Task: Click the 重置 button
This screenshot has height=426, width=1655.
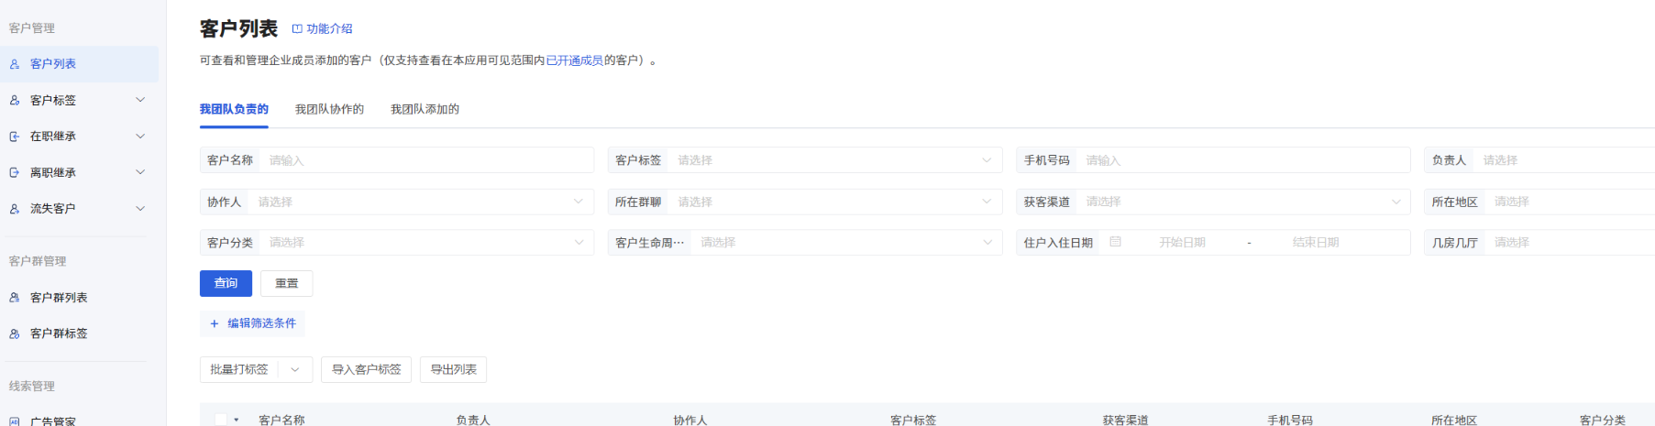Action: (286, 284)
